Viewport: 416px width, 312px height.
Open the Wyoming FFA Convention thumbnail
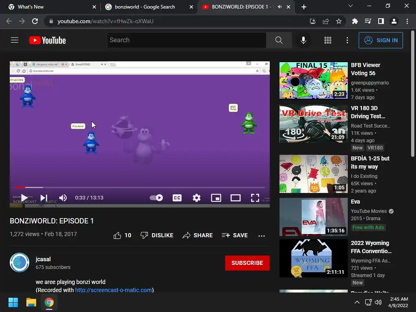tap(313, 258)
